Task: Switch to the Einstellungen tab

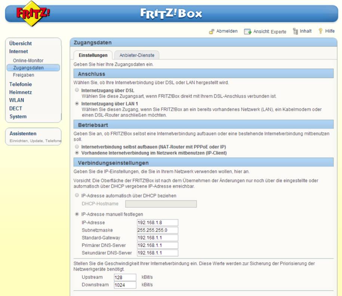Action: [93, 55]
